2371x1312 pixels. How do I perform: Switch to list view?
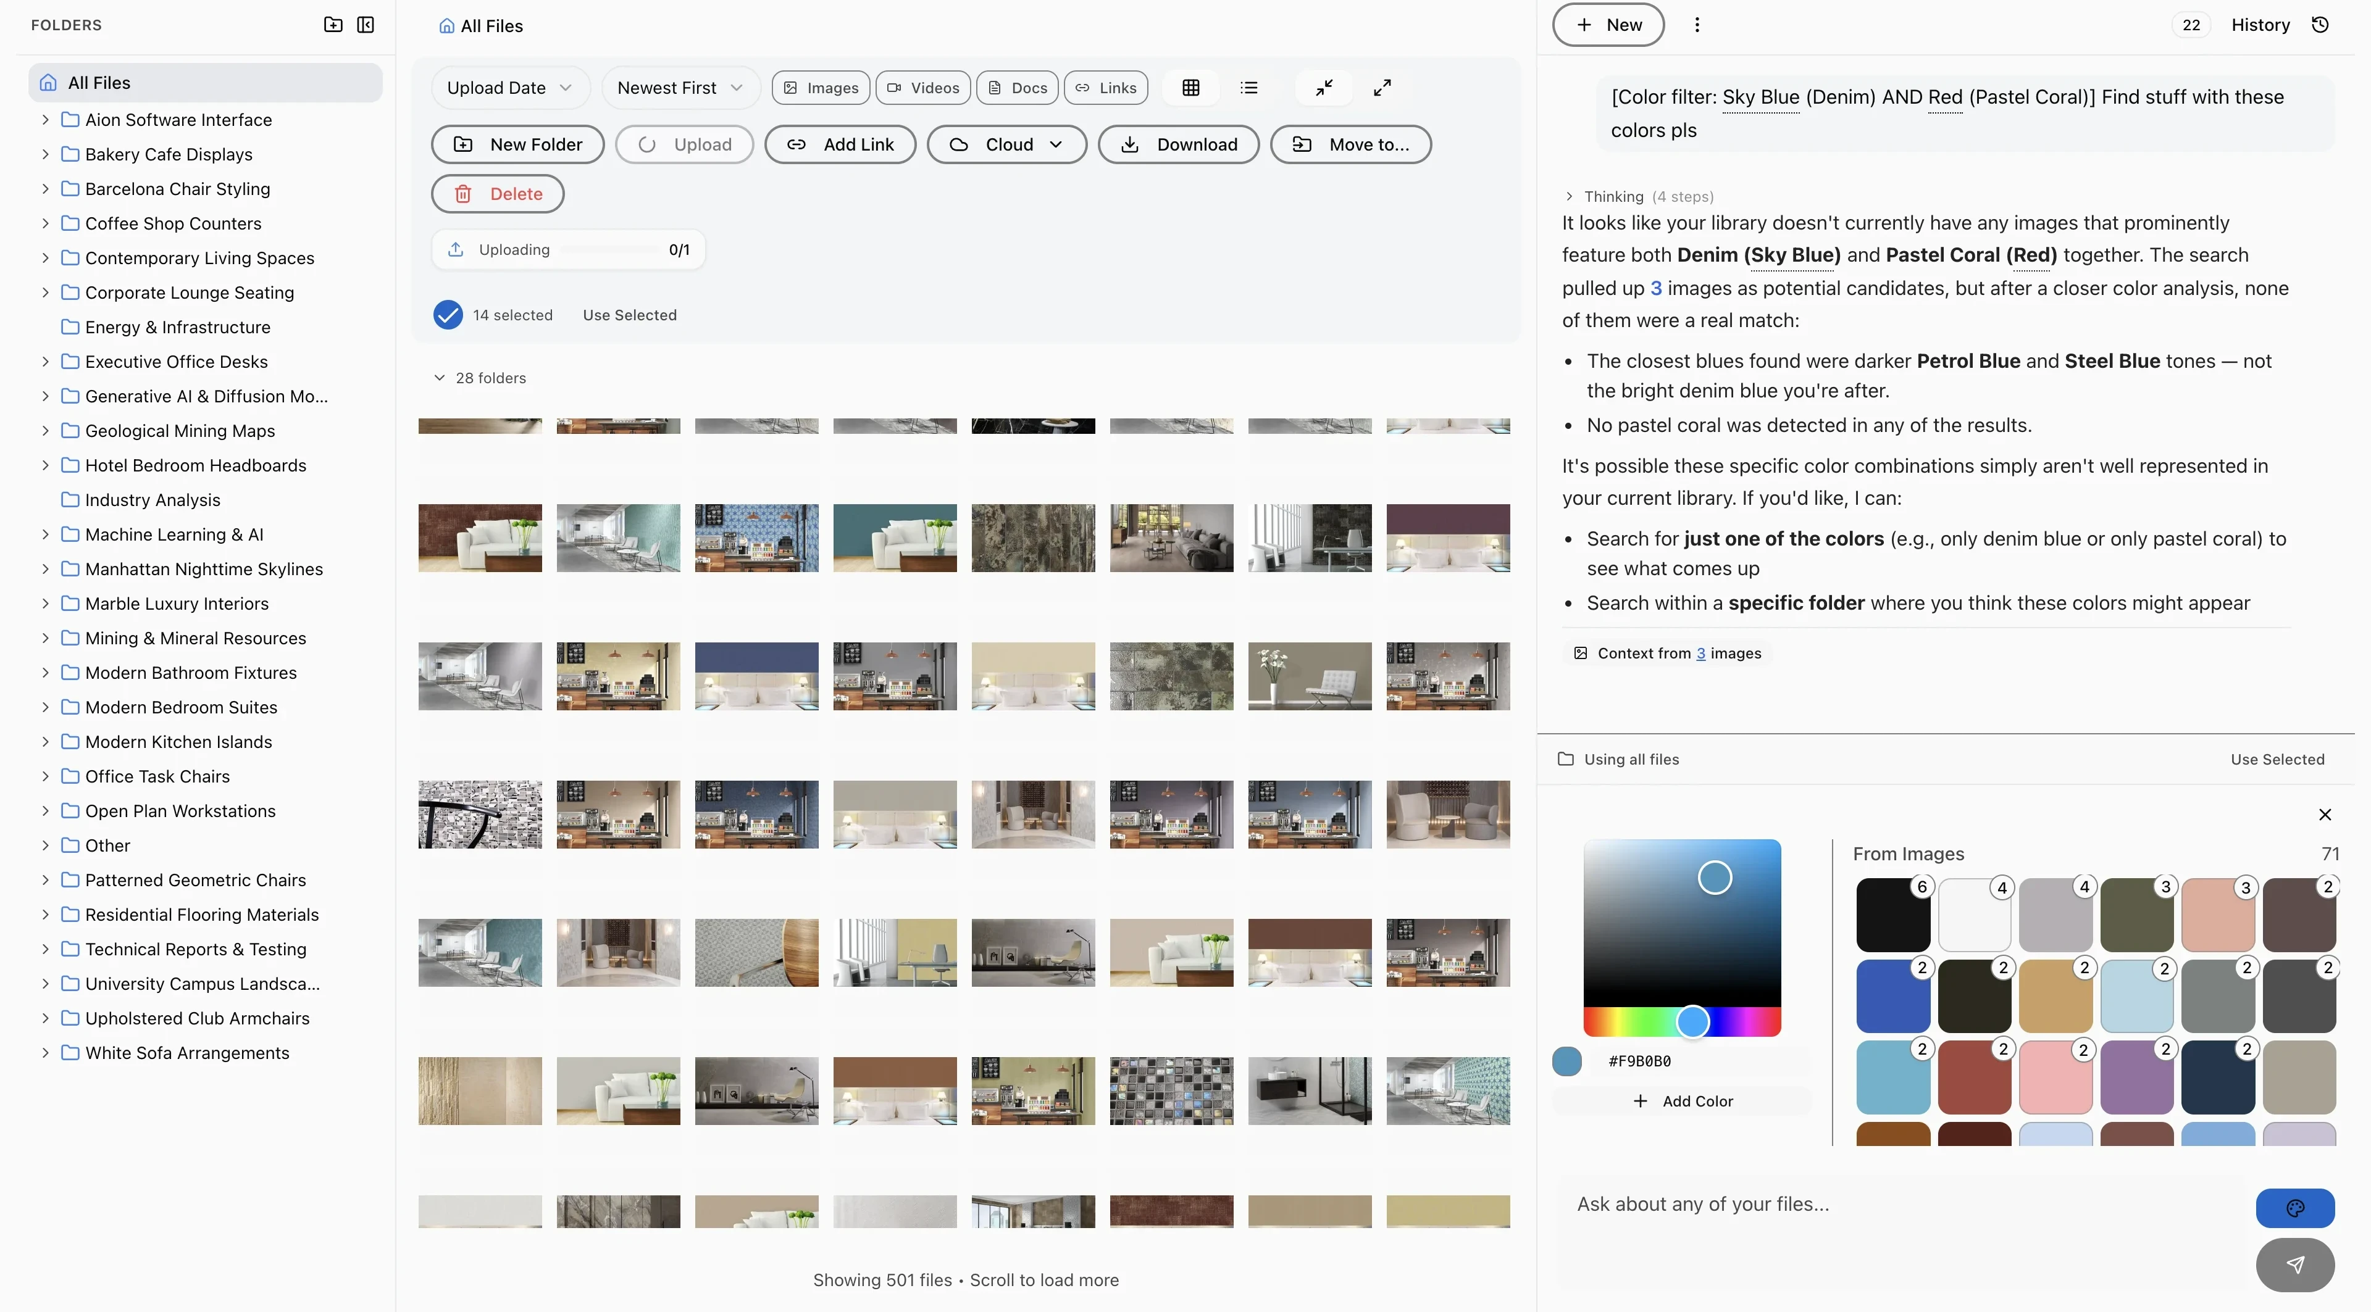pos(1249,88)
